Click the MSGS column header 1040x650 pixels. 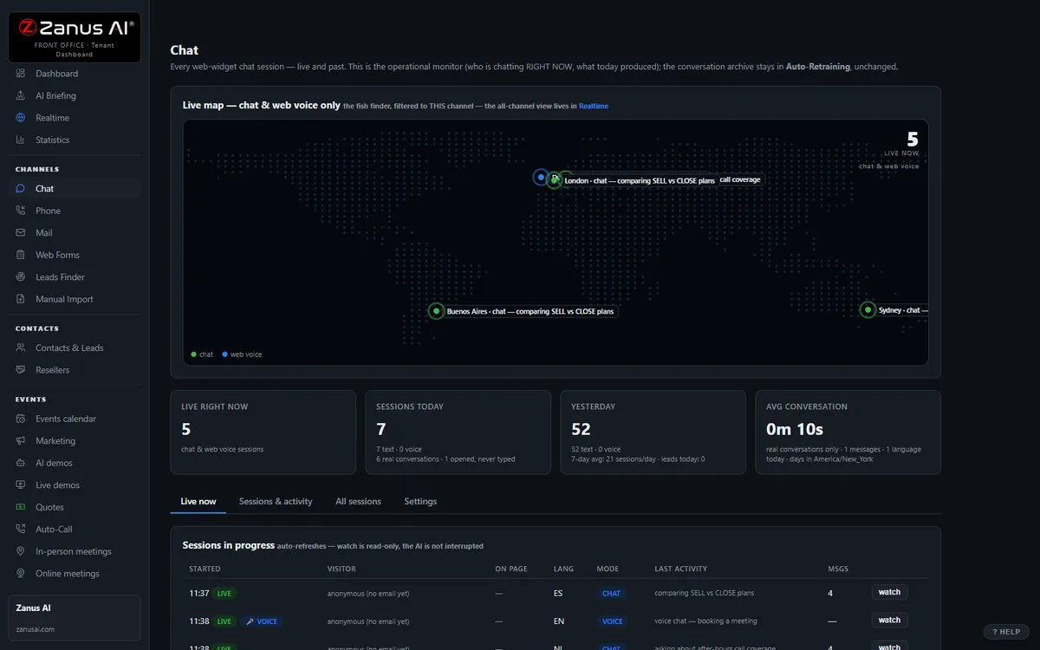[838, 569]
